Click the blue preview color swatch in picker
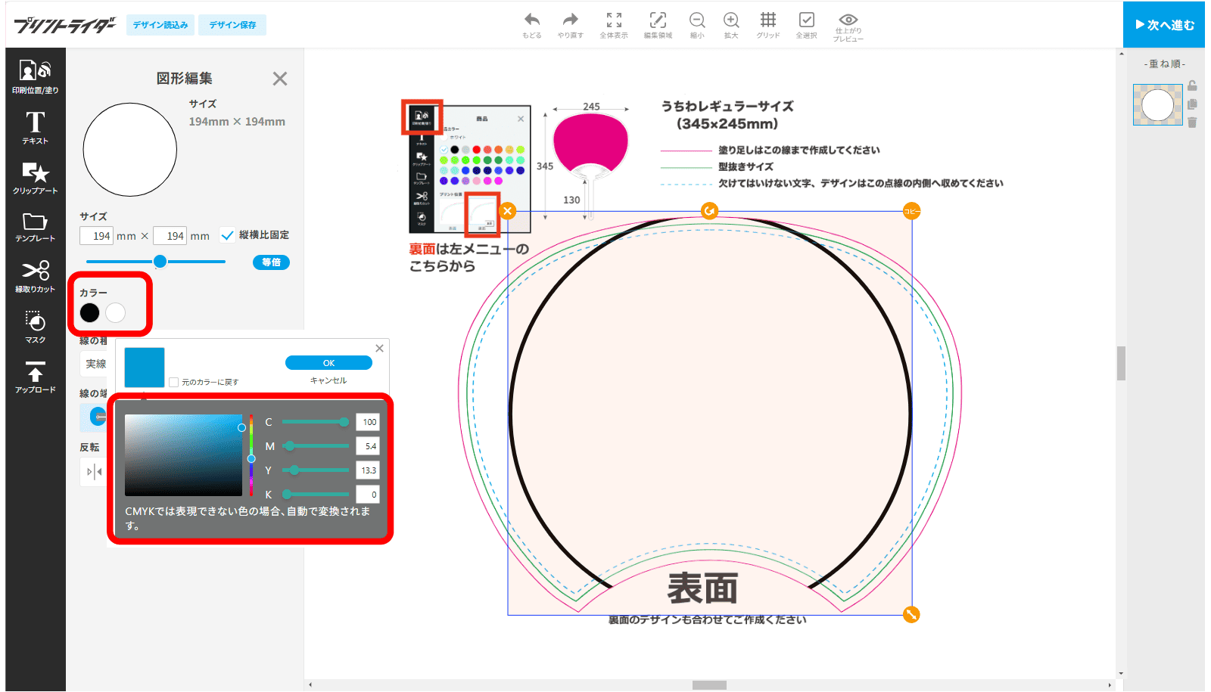The image size is (1211, 692). point(144,368)
